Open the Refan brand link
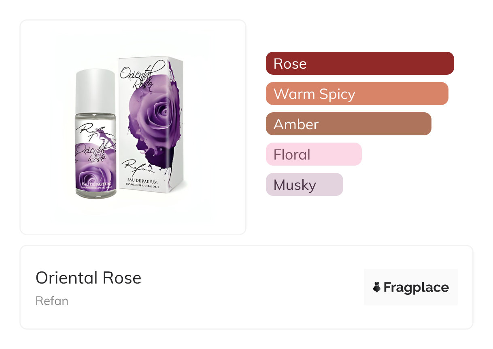The image size is (493, 349). pyautogui.click(x=52, y=301)
